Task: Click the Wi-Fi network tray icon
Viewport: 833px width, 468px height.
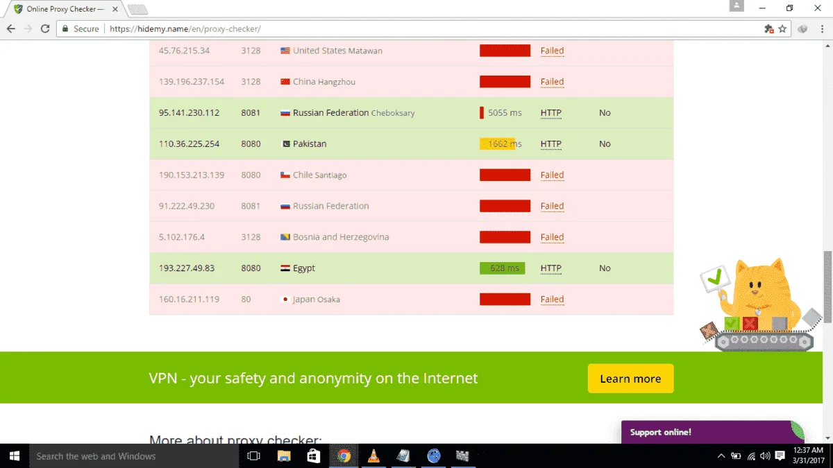Action: [751, 456]
